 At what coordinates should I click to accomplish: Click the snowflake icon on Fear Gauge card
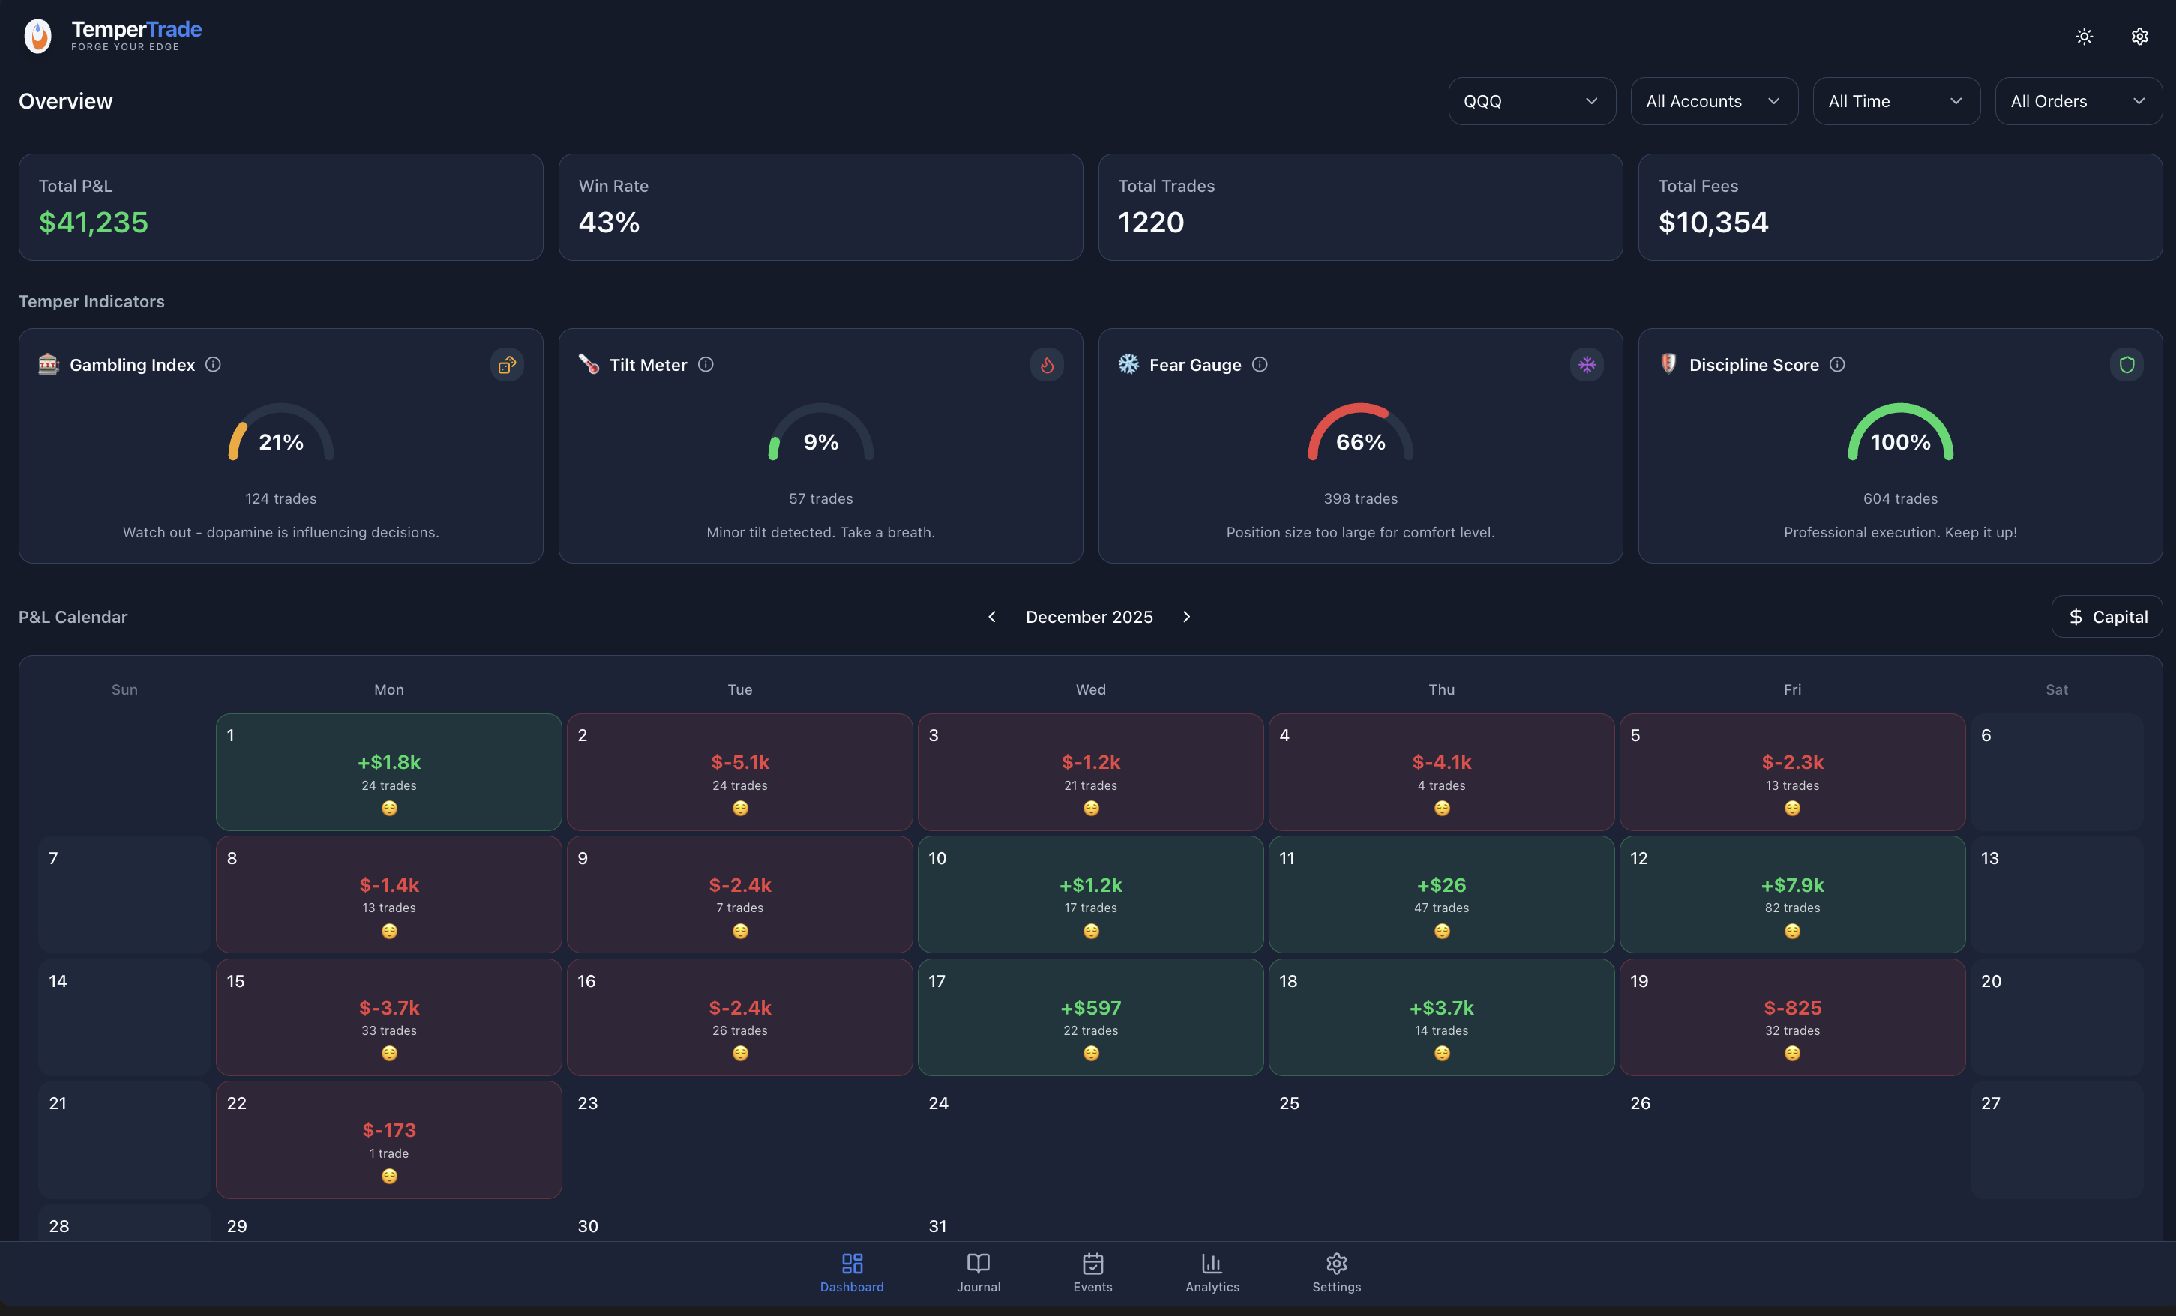tap(1587, 363)
